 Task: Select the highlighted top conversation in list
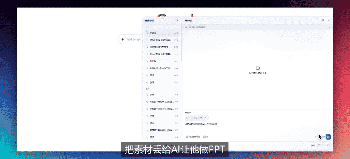(x=162, y=33)
